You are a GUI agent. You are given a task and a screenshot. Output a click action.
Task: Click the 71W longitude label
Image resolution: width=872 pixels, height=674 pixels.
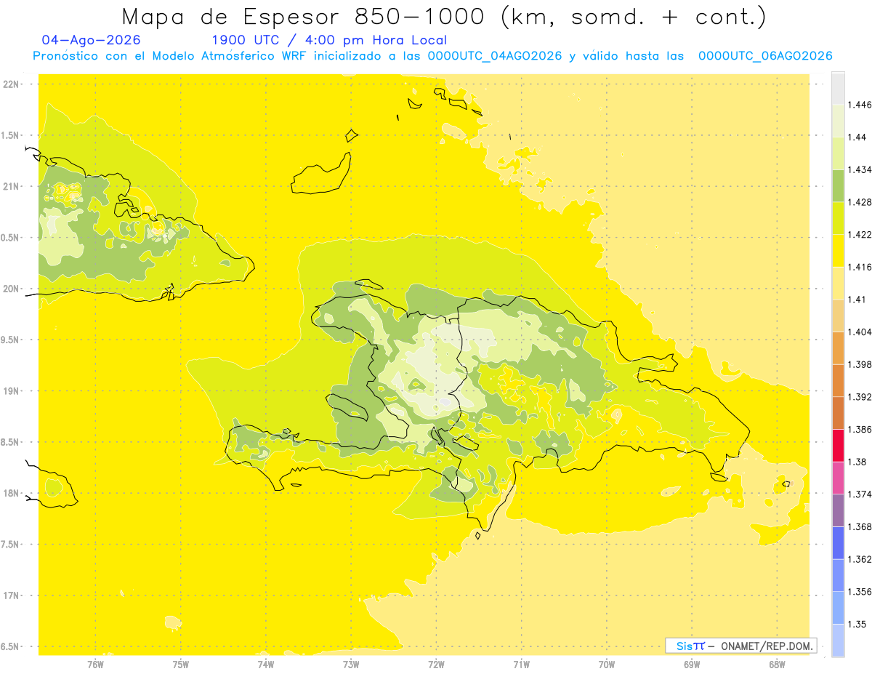pos(521,665)
